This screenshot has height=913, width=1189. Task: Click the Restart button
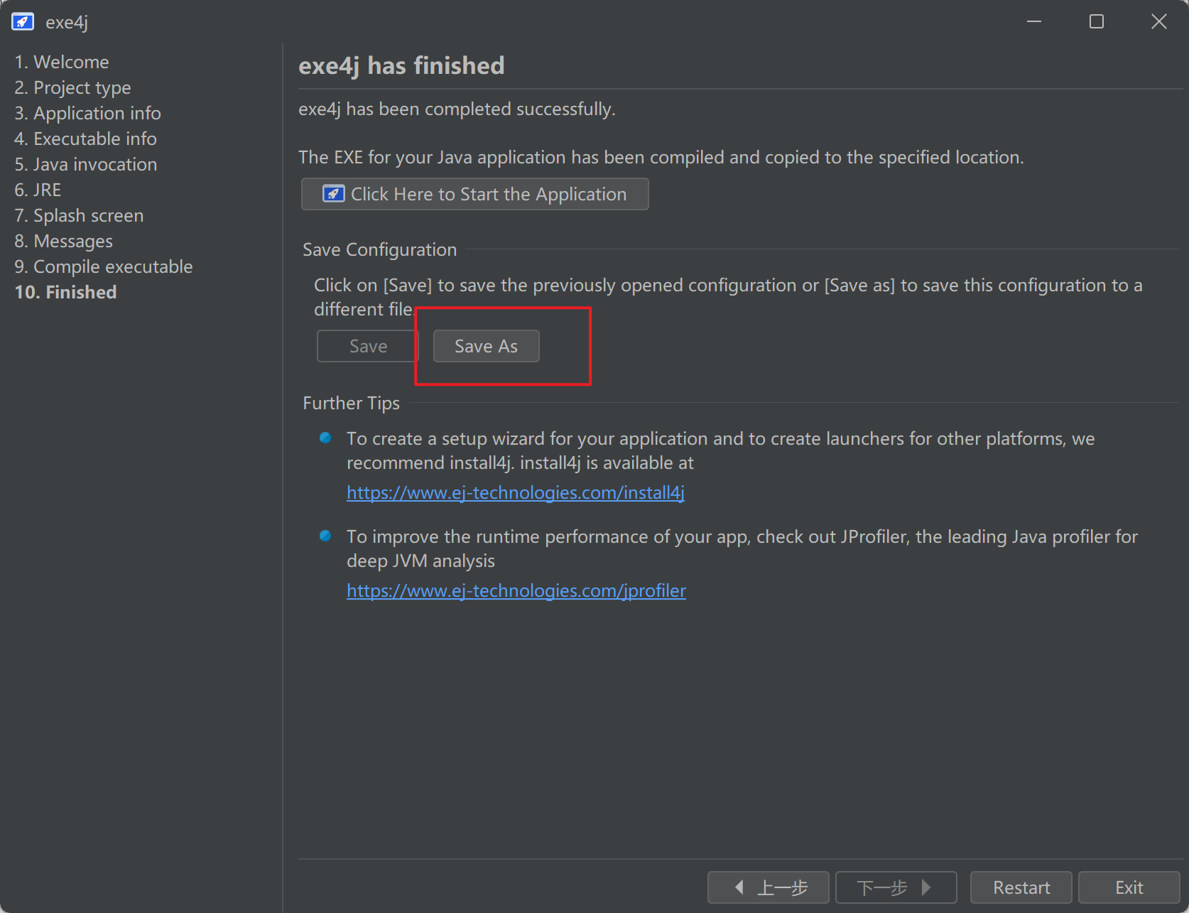(1021, 887)
